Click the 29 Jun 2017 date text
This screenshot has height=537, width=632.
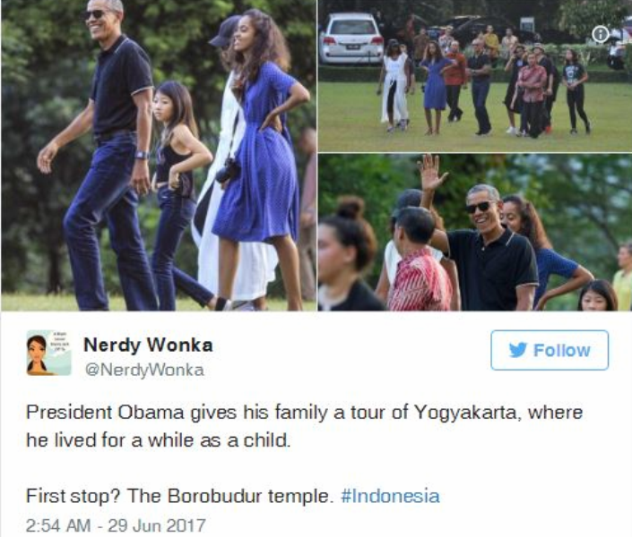coord(157,525)
